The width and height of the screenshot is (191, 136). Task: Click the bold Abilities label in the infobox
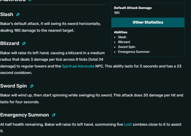[121, 32]
